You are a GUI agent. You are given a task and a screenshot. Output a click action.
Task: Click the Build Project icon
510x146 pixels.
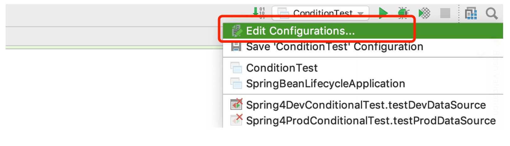[259, 12]
